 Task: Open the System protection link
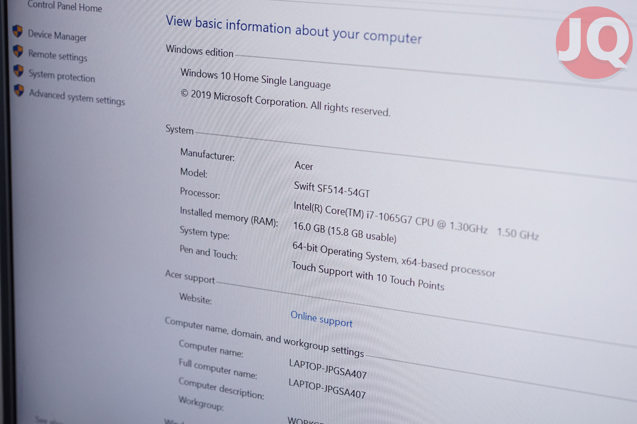62,76
